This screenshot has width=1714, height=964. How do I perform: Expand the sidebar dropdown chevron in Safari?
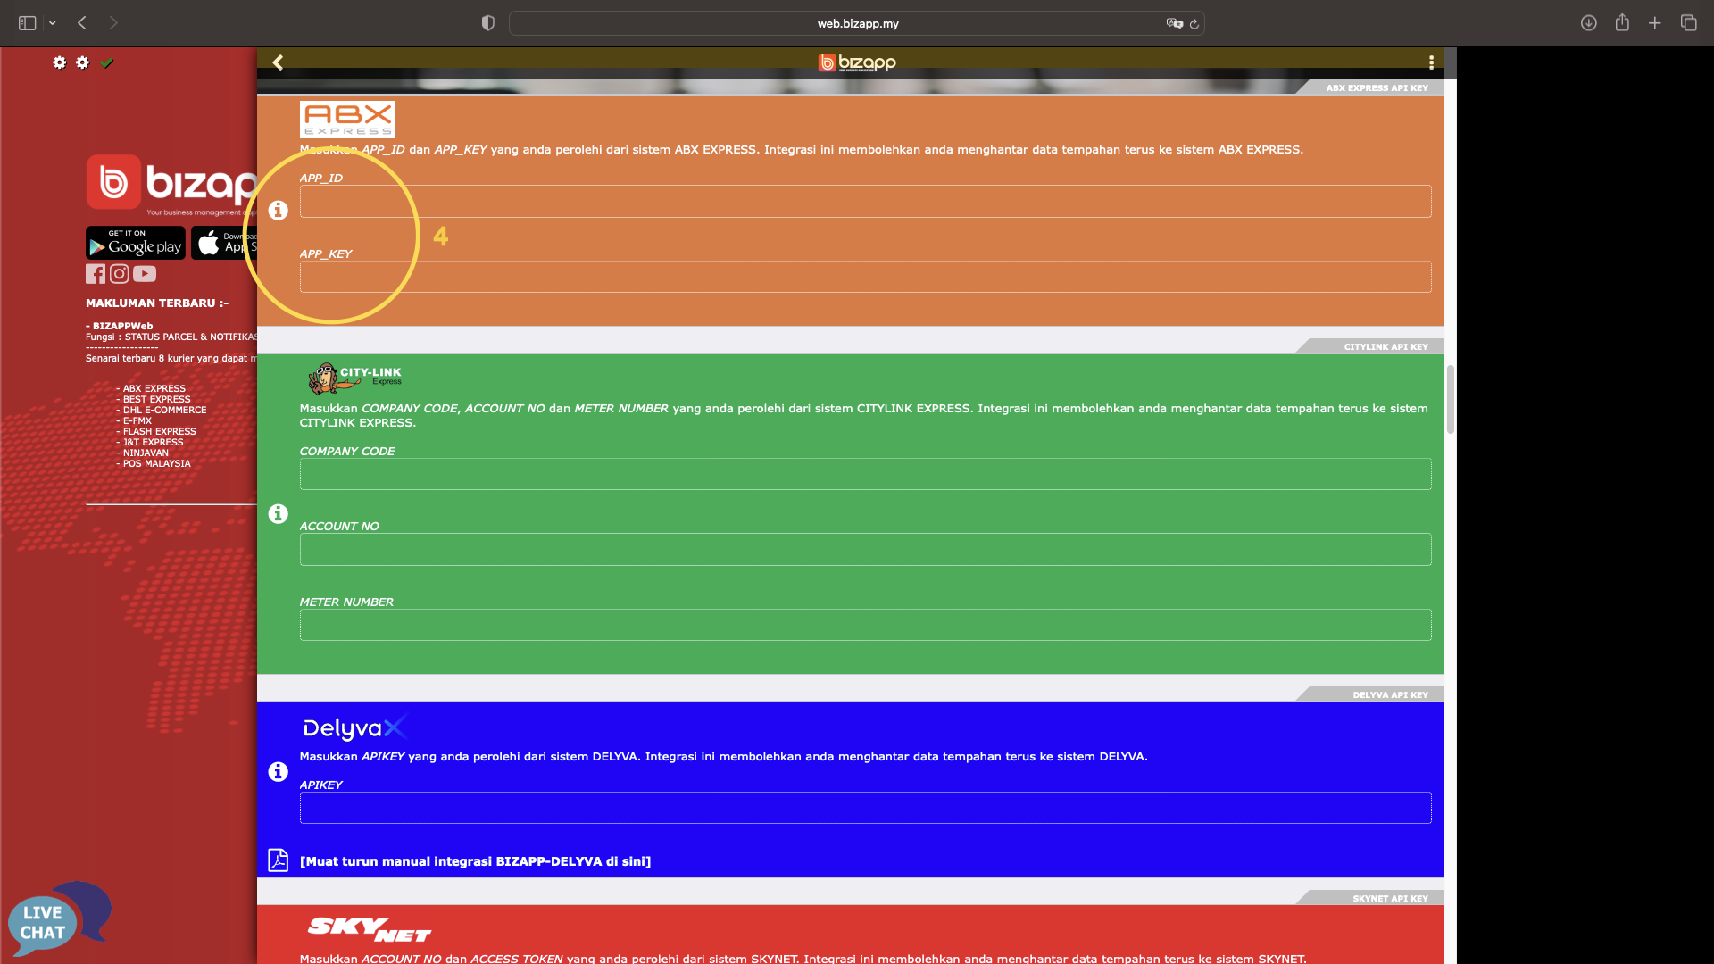coord(53,23)
